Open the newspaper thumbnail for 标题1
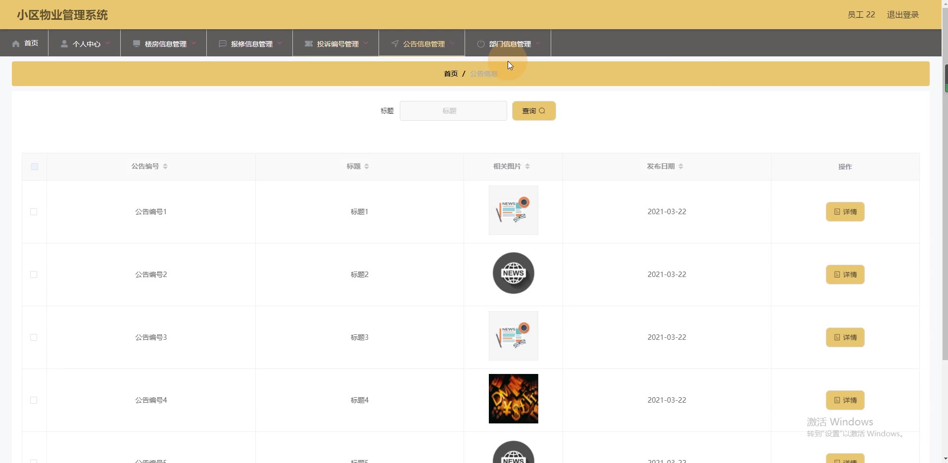948x463 pixels. tap(514, 210)
